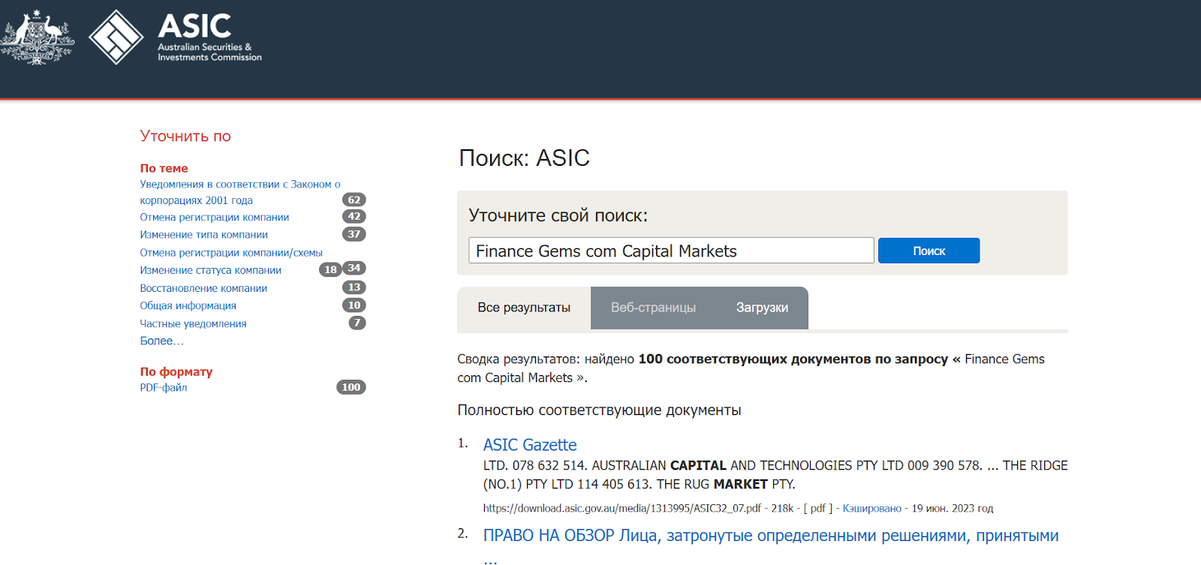
Task: Click the По формату section heading
Action: click(x=176, y=371)
